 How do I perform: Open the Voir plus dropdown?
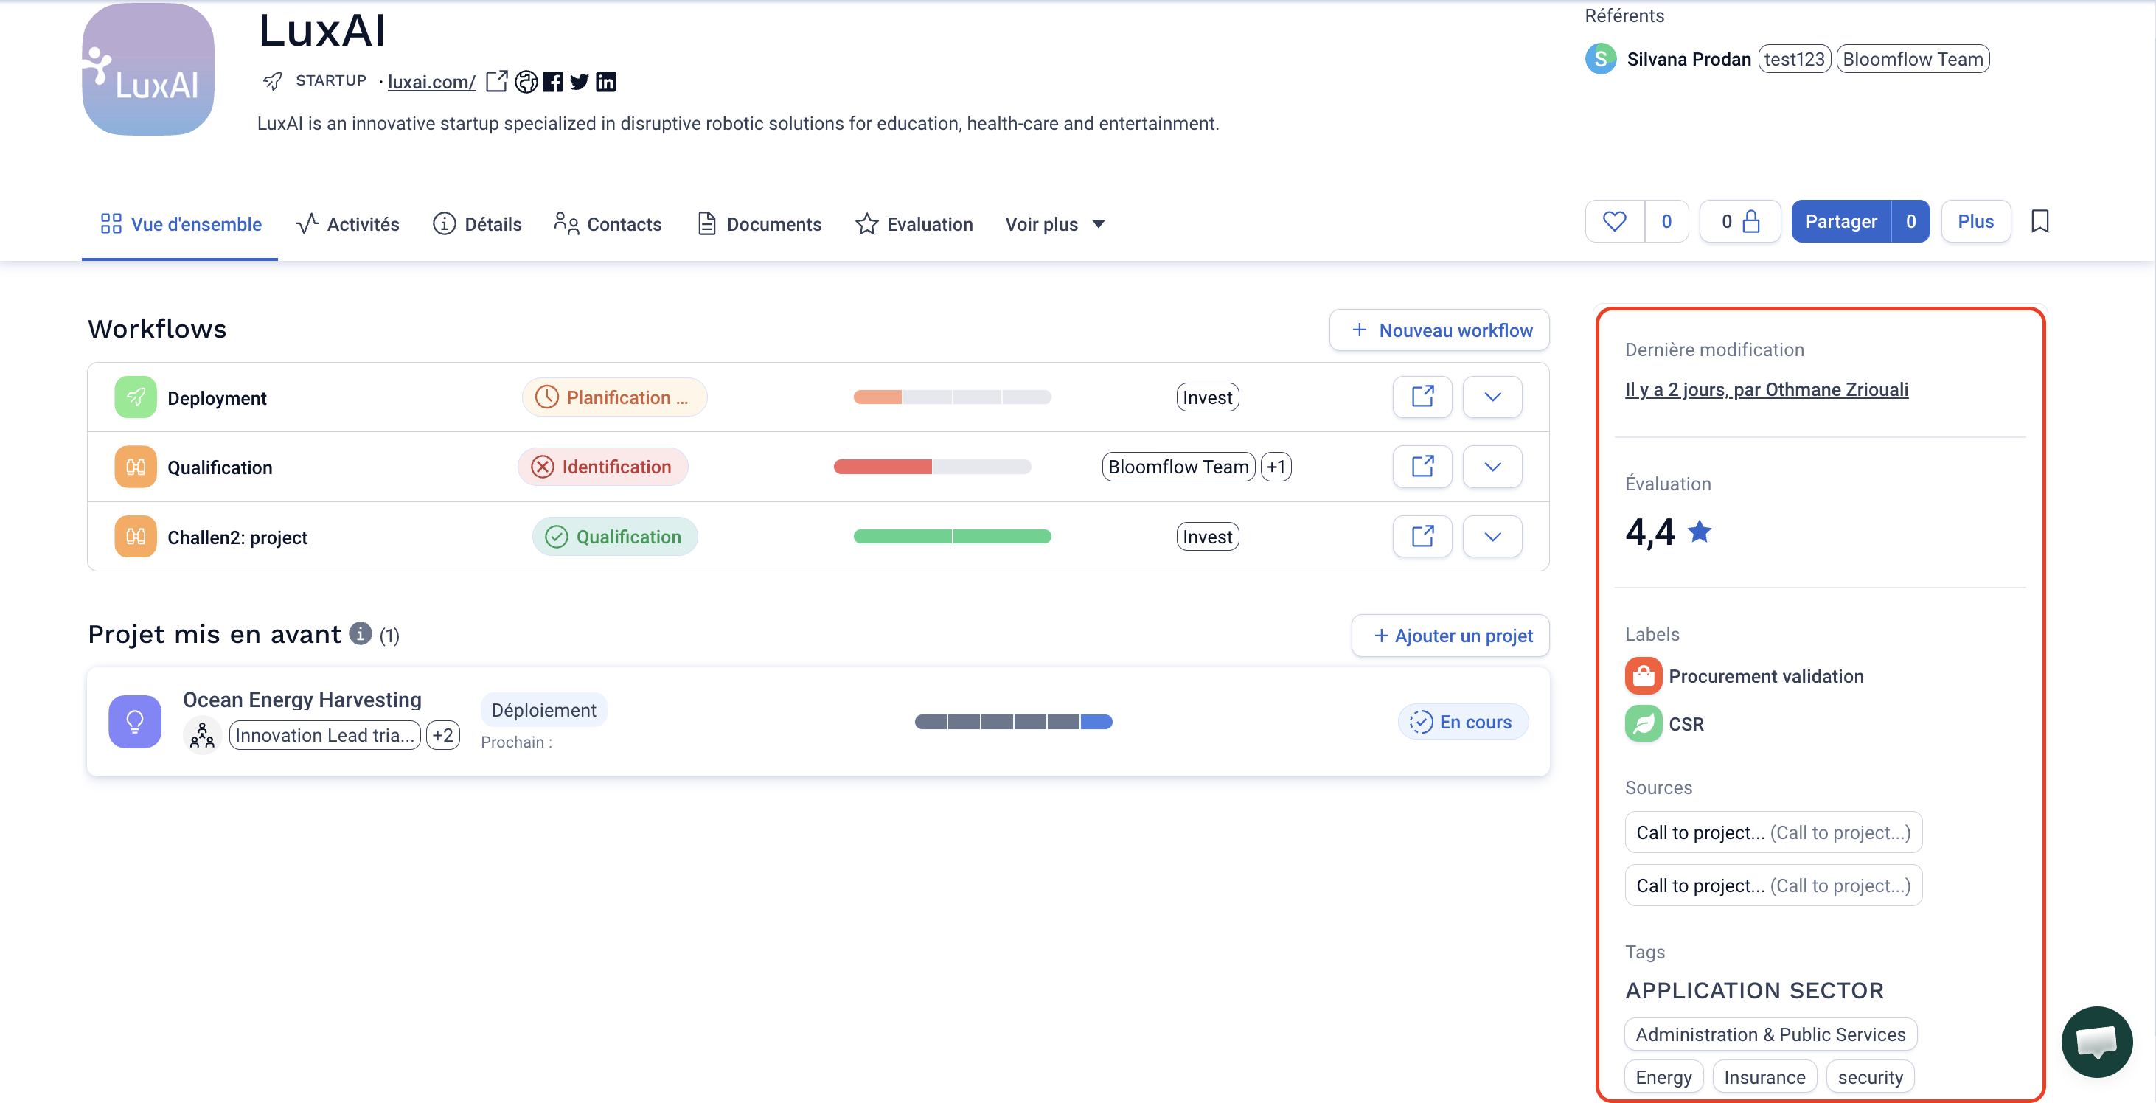[1054, 224]
